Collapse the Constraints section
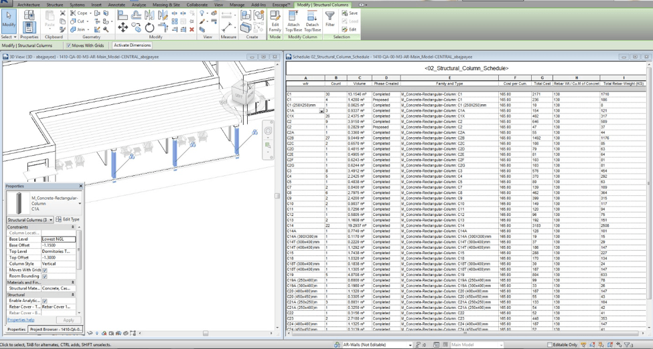Screen dimensions: 653x349 click(72, 227)
